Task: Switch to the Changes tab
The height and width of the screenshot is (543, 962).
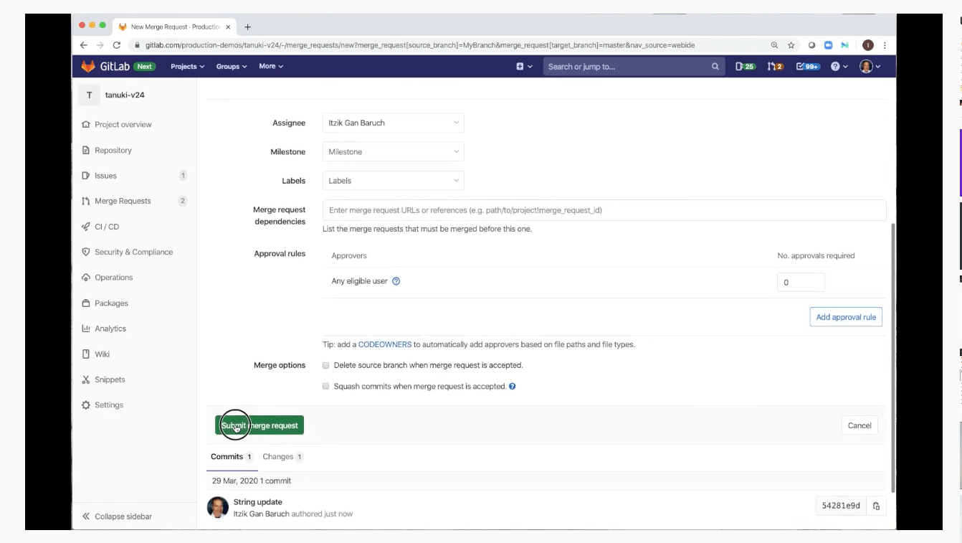Action: coord(278,457)
